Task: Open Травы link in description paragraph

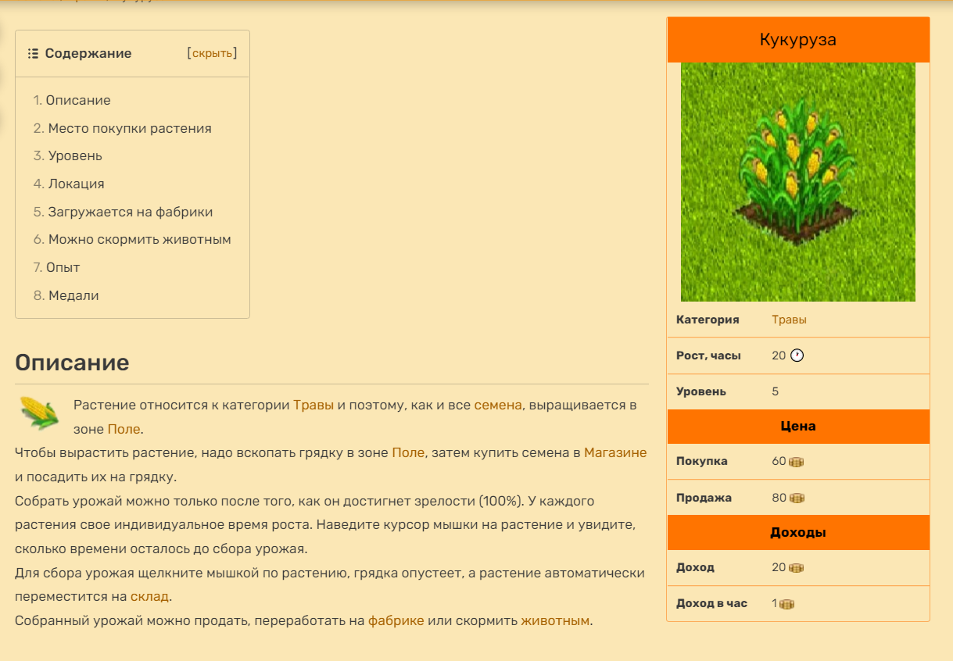Action: (313, 405)
